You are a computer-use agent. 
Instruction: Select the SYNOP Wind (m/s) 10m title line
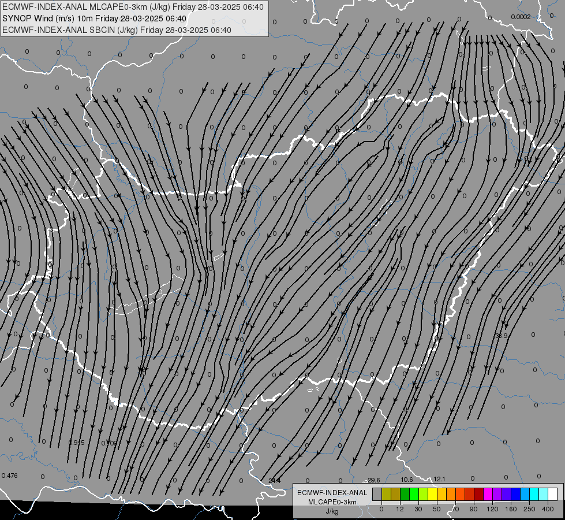(94, 18)
